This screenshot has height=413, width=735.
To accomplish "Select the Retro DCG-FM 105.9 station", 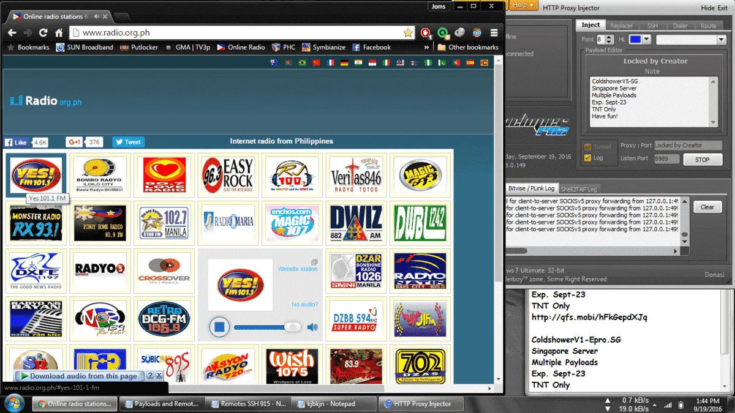I will pos(164,319).
